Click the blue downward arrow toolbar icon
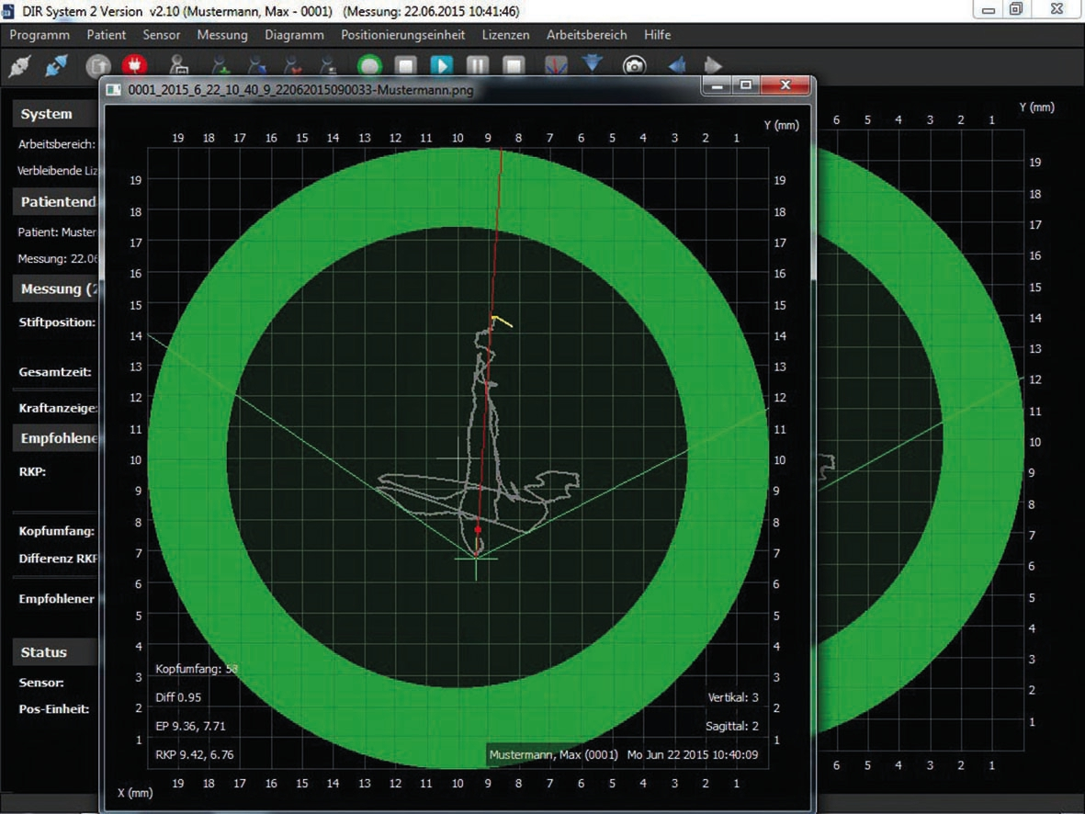The image size is (1085, 814). point(593,64)
